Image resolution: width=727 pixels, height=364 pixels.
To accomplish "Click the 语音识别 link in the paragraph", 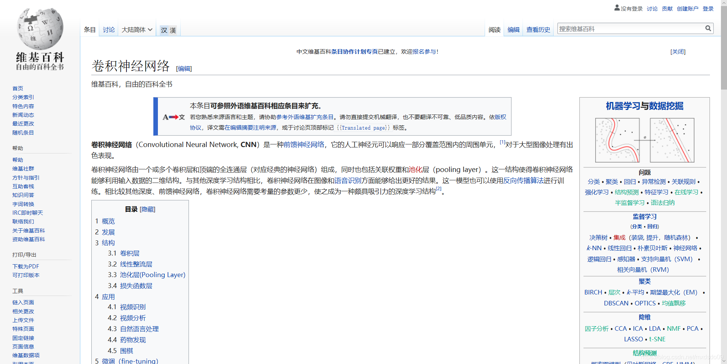I will click(x=348, y=181).
